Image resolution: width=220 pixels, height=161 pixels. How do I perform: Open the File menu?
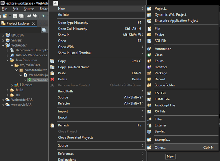pos(4,9)
